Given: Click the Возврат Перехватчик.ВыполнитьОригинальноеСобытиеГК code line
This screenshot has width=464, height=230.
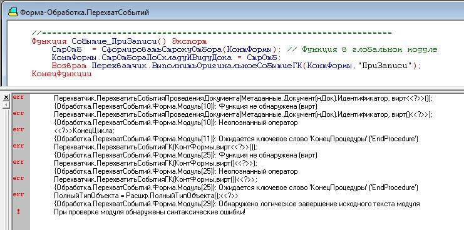Looking at the screenshot, I should pos(236,66).
